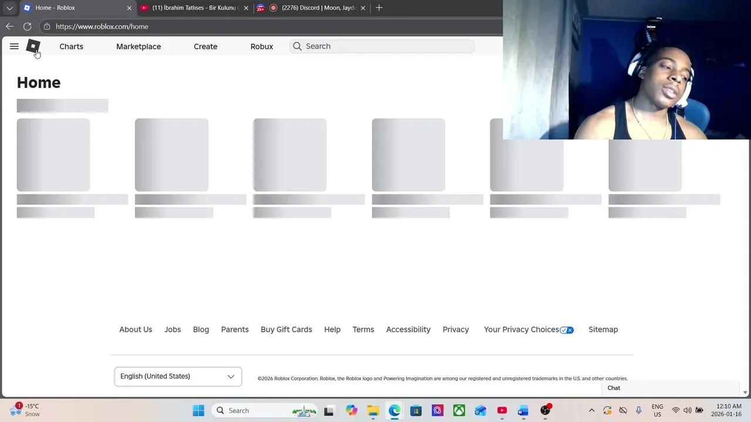The width and height of the screenshot is (751, 422).
Task: Open the Privacy footer link
Action: (456, 329)
